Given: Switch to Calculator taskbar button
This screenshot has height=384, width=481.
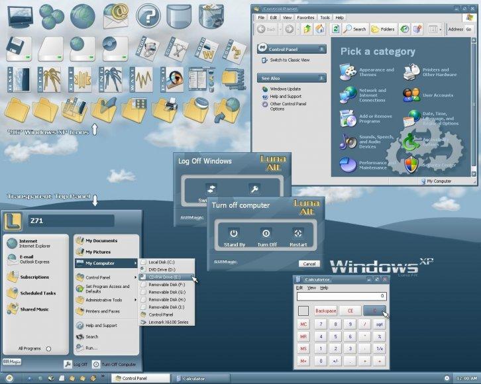Looking at the screenshot, I should coord(201,379).
